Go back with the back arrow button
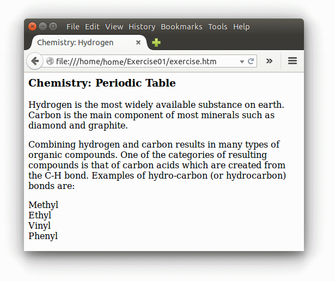The image size is (335, 281). point(35,61)
